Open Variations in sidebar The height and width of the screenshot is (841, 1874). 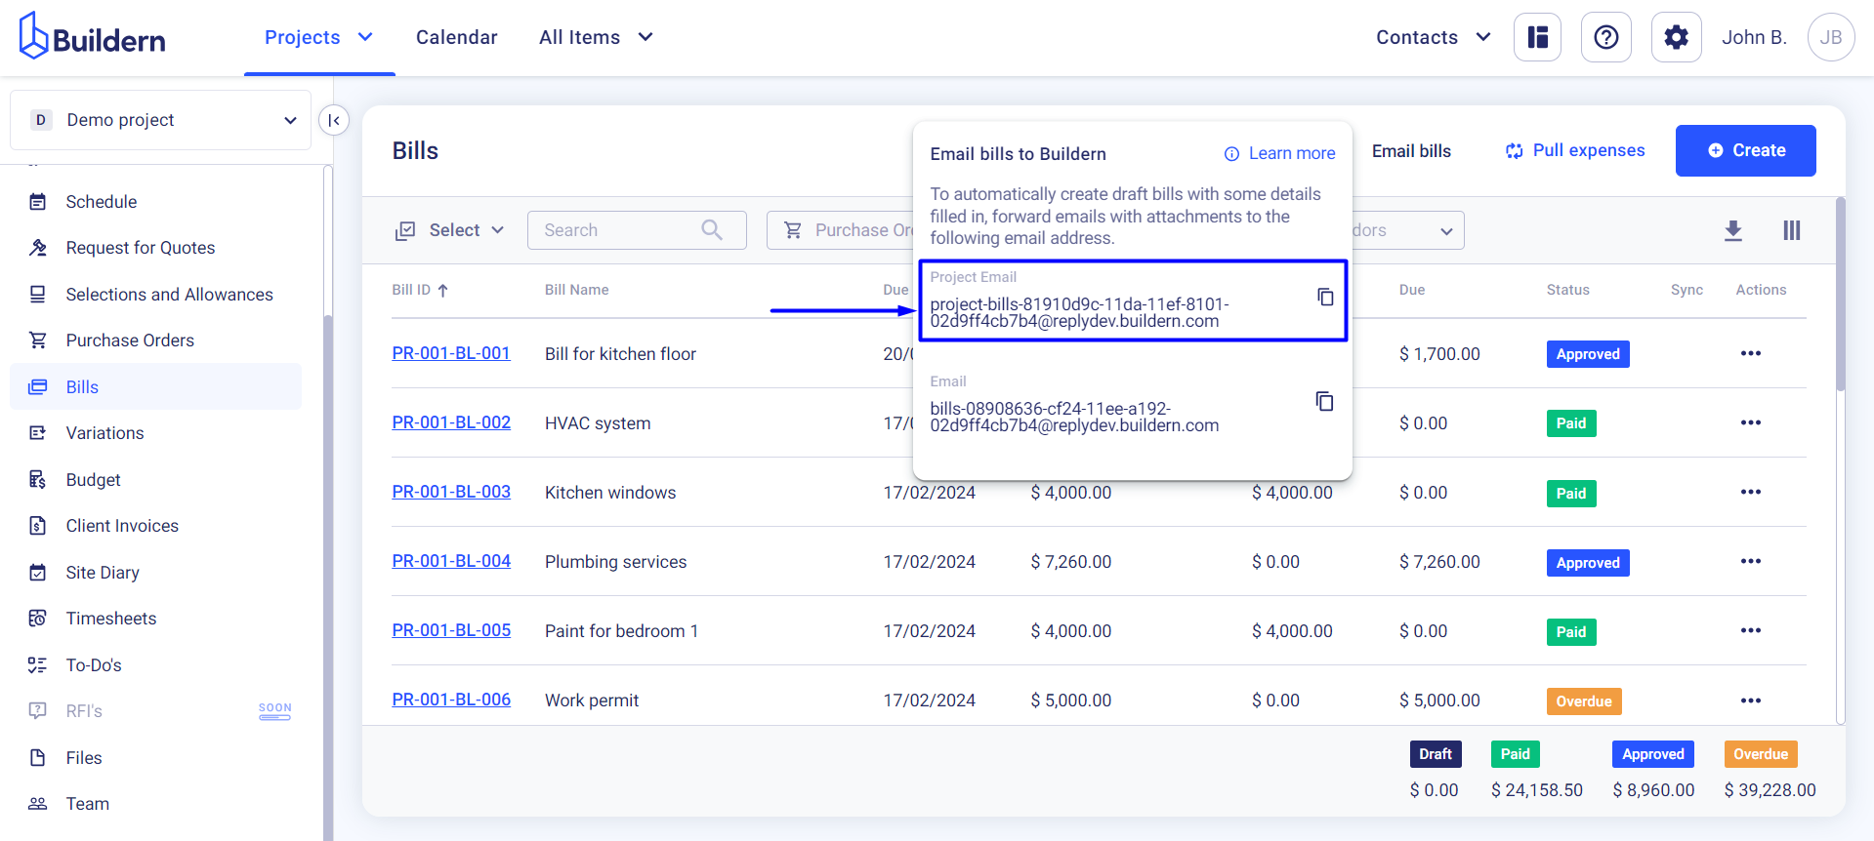(104, 433)
